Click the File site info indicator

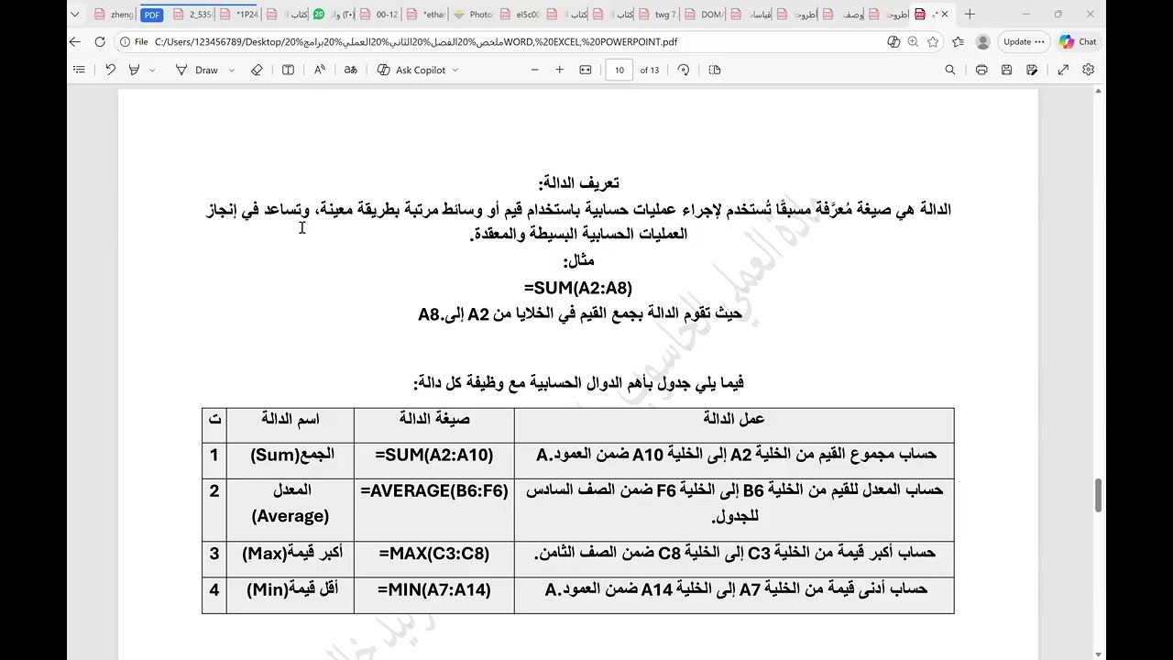pos(135,42)
